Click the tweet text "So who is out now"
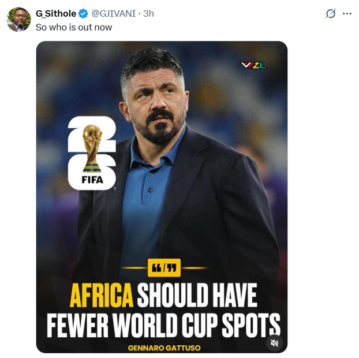This screenshot has height=358, width=359. coord(74,27)
